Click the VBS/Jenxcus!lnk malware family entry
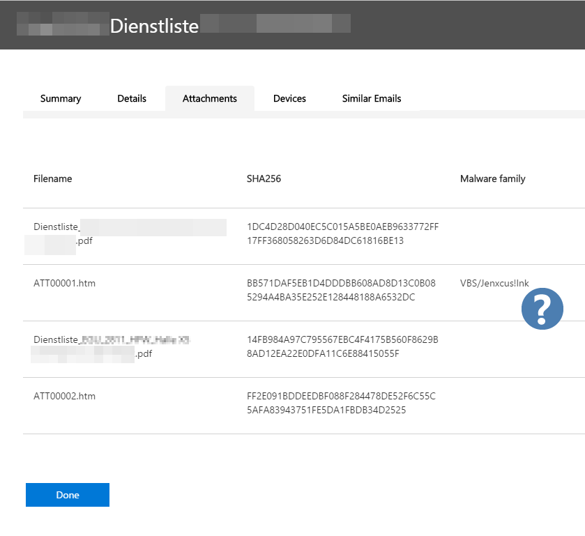The width and height of the screenshot is (585, 536). [x=494, y=283]
